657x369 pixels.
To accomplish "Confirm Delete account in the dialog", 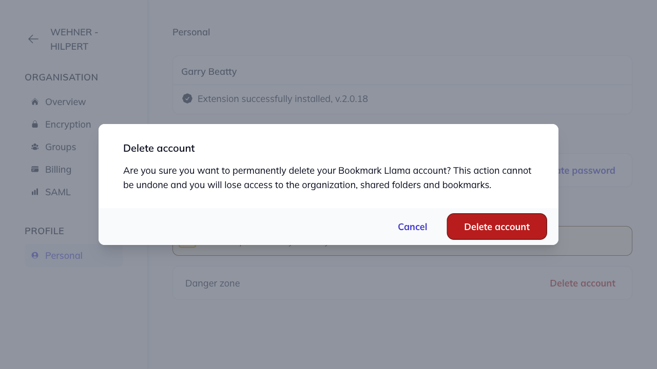I will [496, 227].
